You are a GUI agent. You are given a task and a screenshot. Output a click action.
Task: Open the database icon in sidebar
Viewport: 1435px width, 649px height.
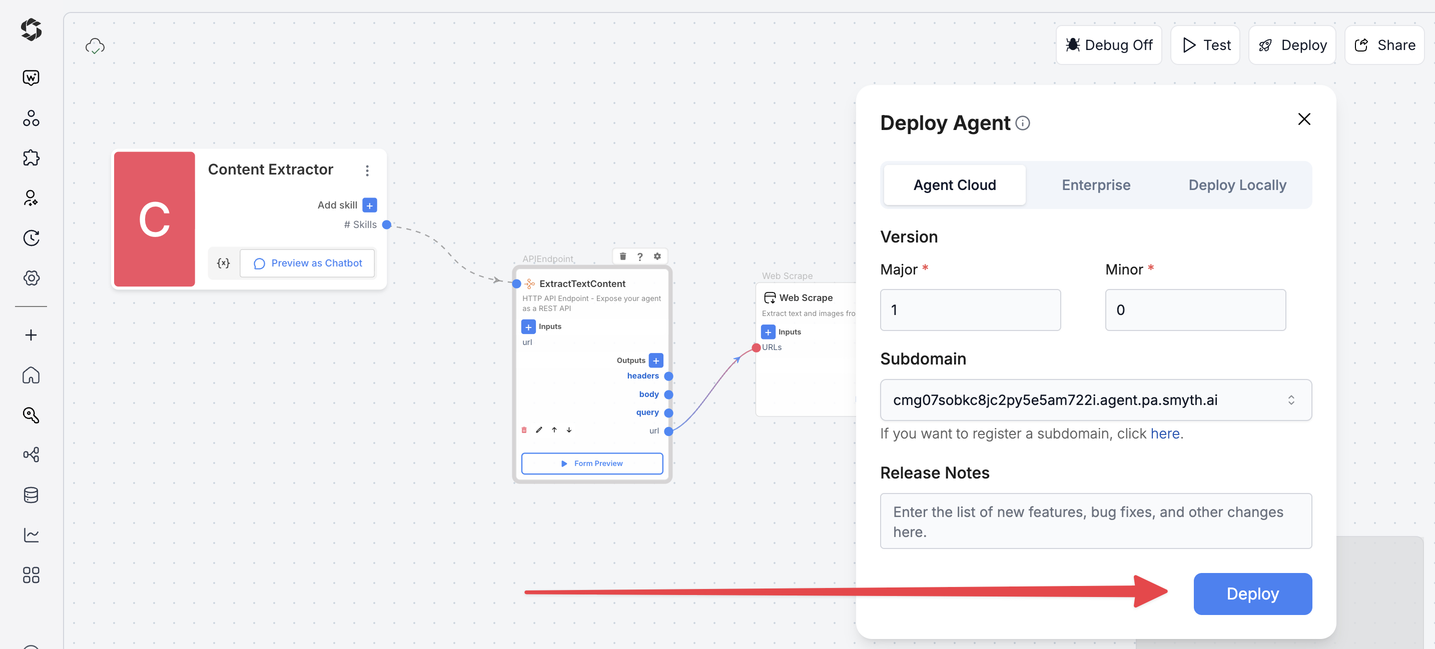click(31, 495)
